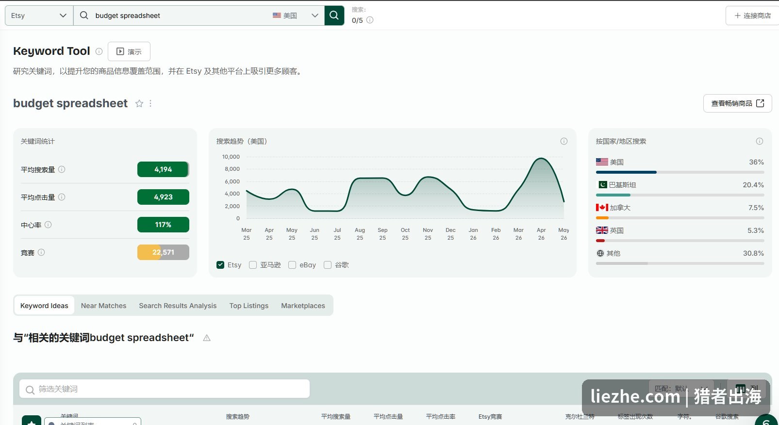Click the 英国 5.3% percentage value

[756, 230]
